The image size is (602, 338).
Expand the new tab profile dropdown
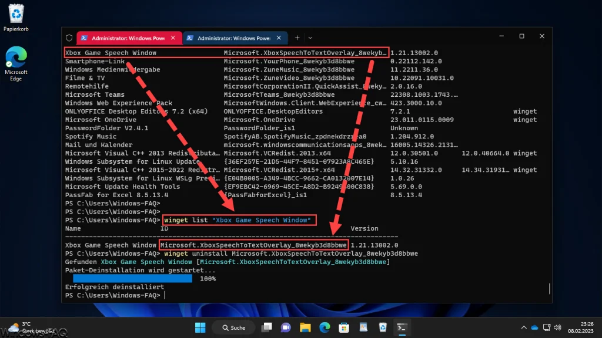click(x=310, y=38)
